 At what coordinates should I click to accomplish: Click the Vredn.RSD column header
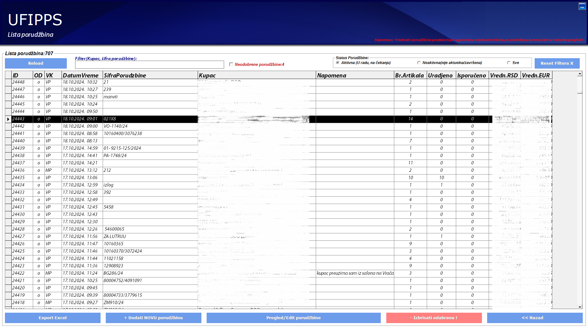coord(505,75)
